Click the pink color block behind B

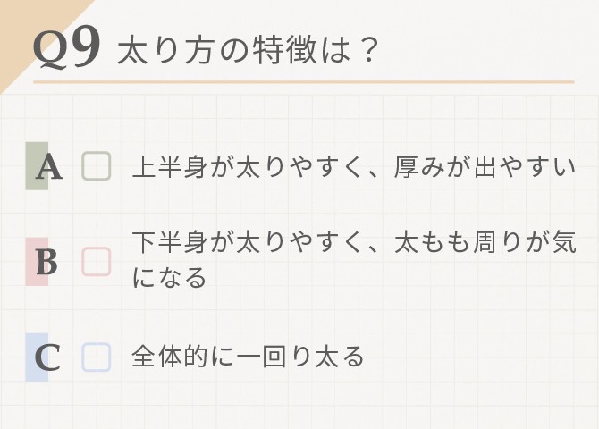click(x=37, y=262)
